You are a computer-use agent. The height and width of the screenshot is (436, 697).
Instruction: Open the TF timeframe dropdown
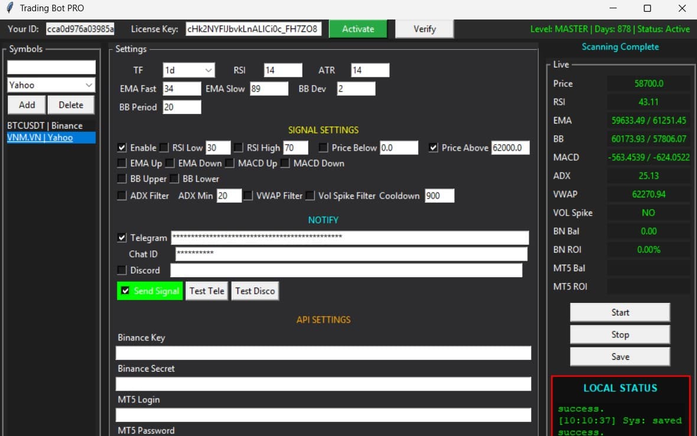tap(189, 70)
